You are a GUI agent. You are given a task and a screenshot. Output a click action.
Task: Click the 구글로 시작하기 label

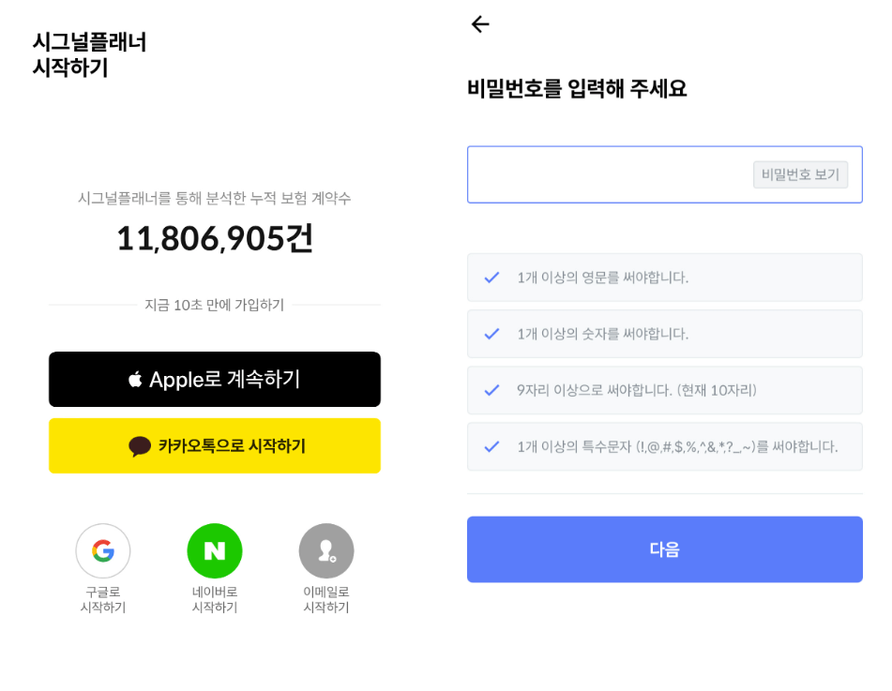click(x=103, y=599)
